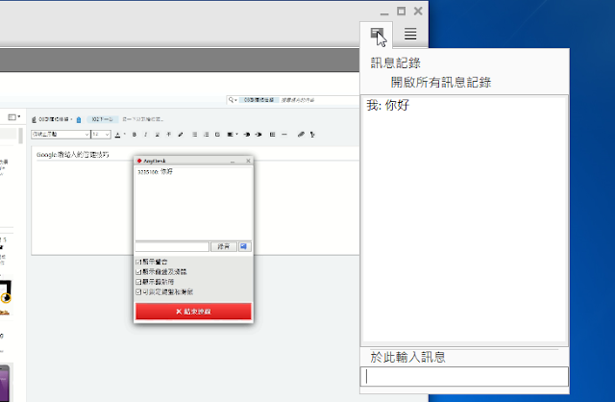This screenshot has width=615, height=402.
Task: Click the send button in AnyDesk popup
Action: (x=223, y=246)
